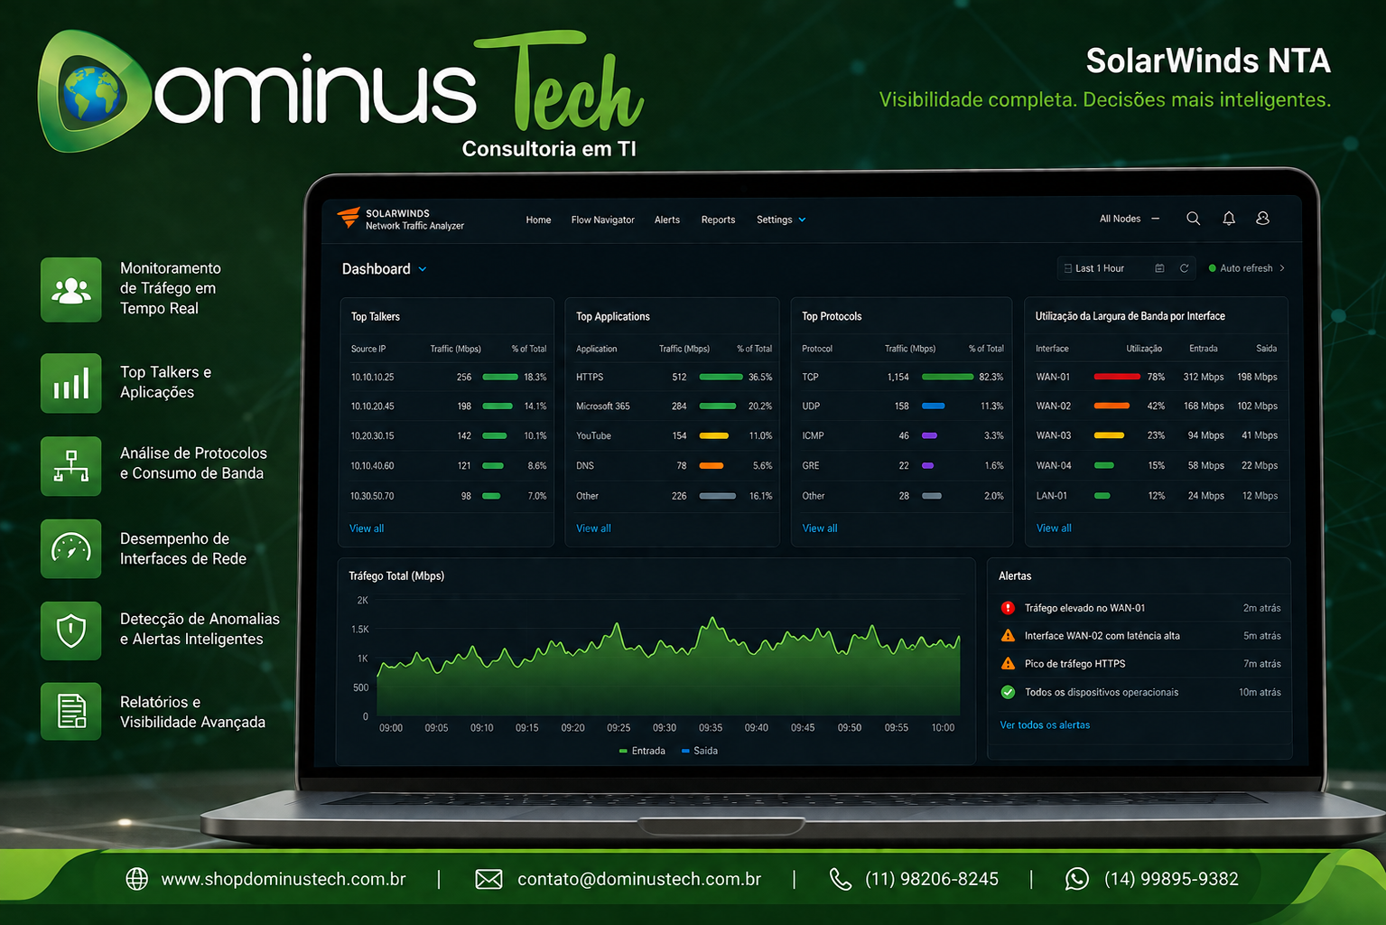This screenshot has width=1386, height=925.
Task: Open the Last 1 Hour time range selector
Action: (x=1126, y=268)
